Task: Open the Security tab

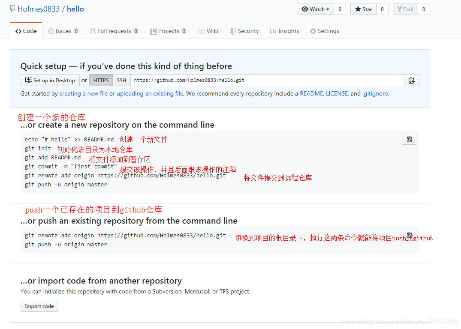Action: pyautogui.click(x=244, y=31)
